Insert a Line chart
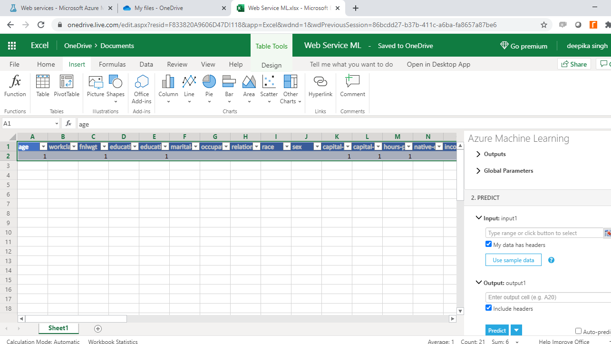Image resolution: width=611 pixels, height=344 pixels. 189,88
